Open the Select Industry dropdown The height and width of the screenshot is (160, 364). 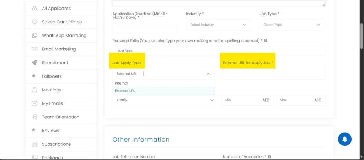click(x=219, y=25)
